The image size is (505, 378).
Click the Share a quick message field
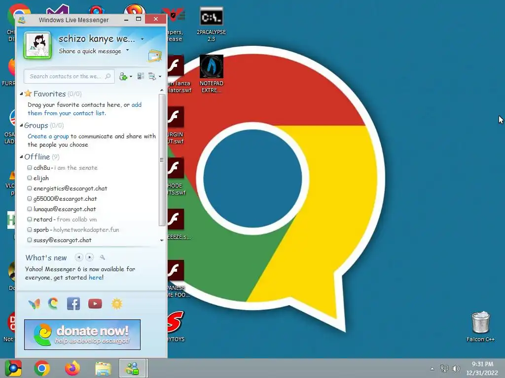point(90,51)
